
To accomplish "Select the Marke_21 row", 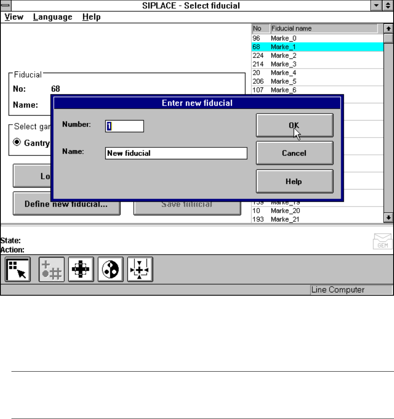I will pyautogui.click(x=317, y=219).
